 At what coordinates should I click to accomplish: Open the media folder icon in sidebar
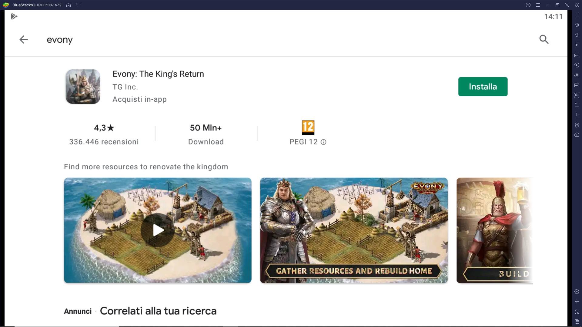pyautogui.click(x=577, y=105)
